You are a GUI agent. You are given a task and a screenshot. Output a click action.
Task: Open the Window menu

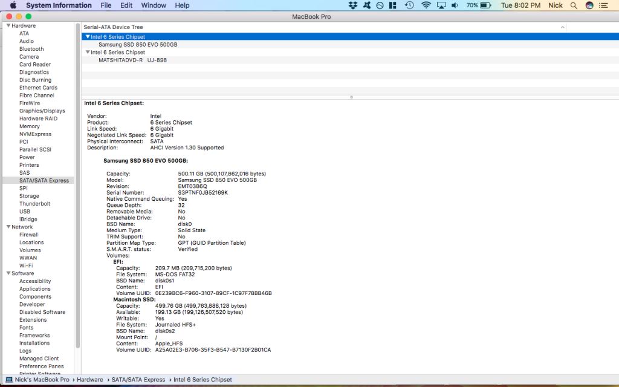coord(154,5)
